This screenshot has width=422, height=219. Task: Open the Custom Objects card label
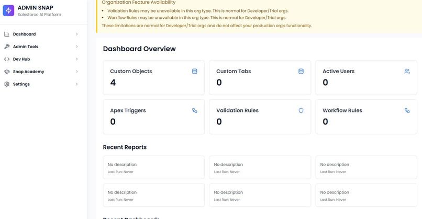[x=131, y=71]
